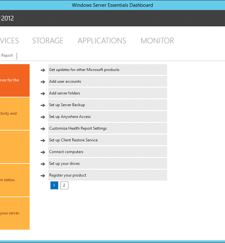
Task: Click arrow icon beside Set up Client Restore Service
Action: 43,141
